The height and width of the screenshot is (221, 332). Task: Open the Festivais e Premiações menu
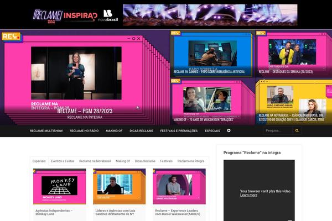[179, 131]
